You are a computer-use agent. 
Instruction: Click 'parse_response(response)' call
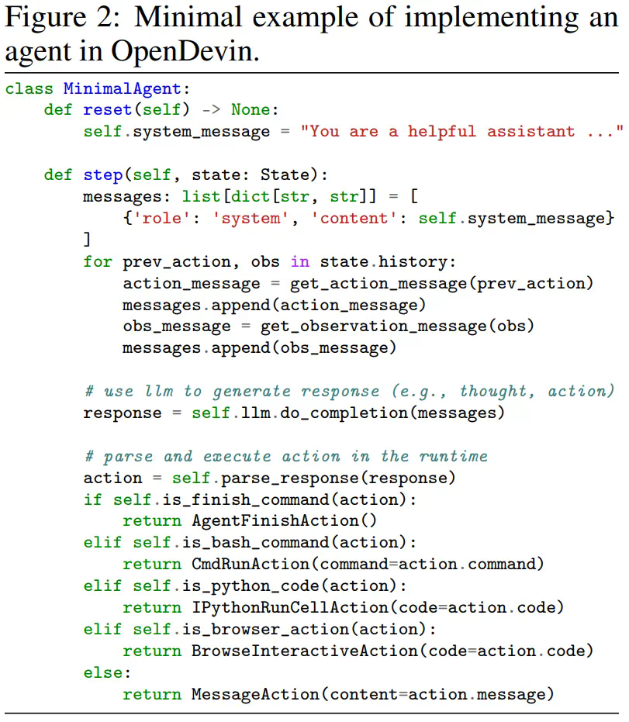pos(338,478)
